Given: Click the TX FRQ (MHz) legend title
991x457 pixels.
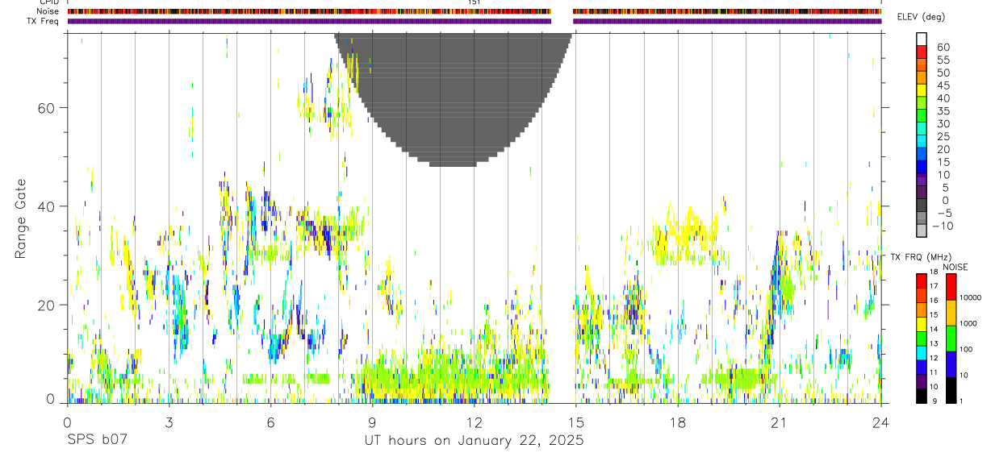Looking at the screenshot, I should click(x=921, y=257).
